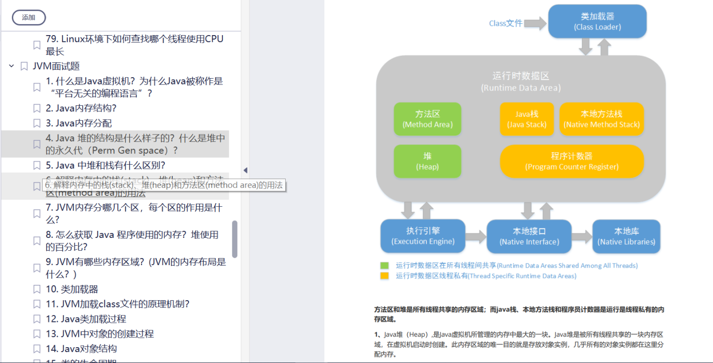Toggle the bookmark on the highlighted item 4
The image size is (713, 363).
[37, 143]
